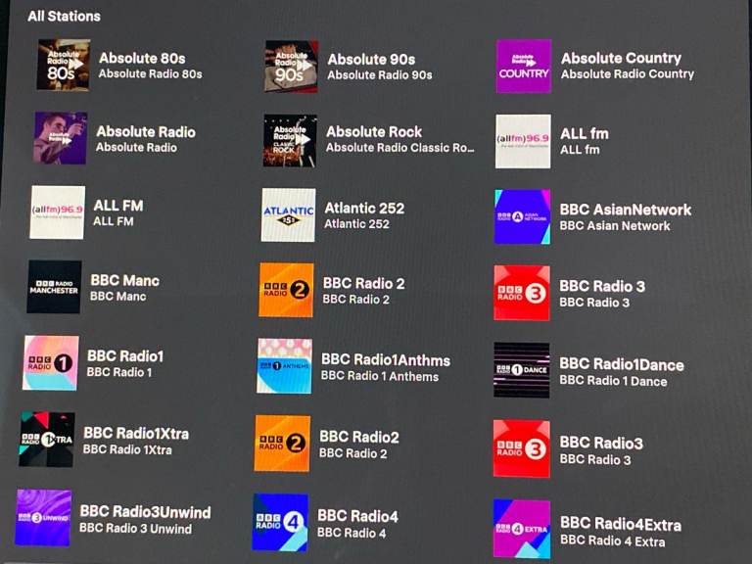Viewport: 752px width, 564px height.
Task: Open the blue BBC Radio 4 logo
Action: (280, 522)
